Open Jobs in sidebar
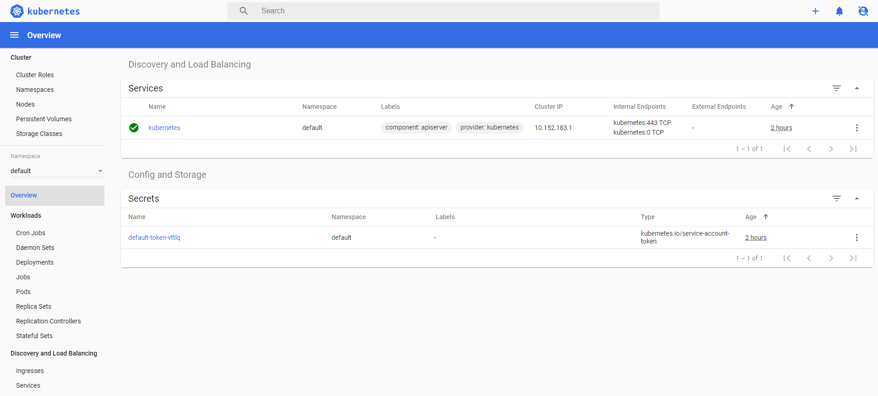 (x=23, y=277)
